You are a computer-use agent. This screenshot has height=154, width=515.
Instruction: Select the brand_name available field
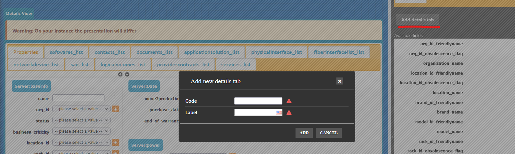point(450,112)
